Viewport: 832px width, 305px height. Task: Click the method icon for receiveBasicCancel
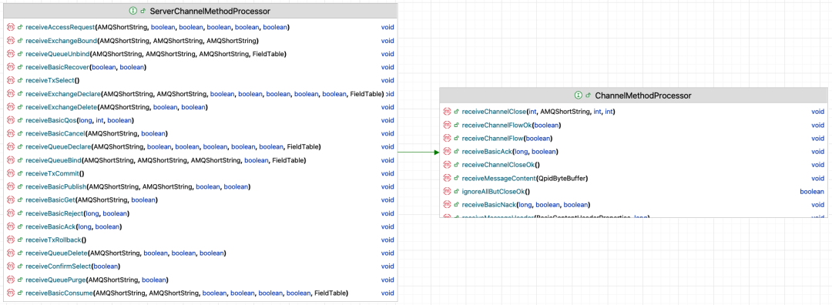[11, 133]
